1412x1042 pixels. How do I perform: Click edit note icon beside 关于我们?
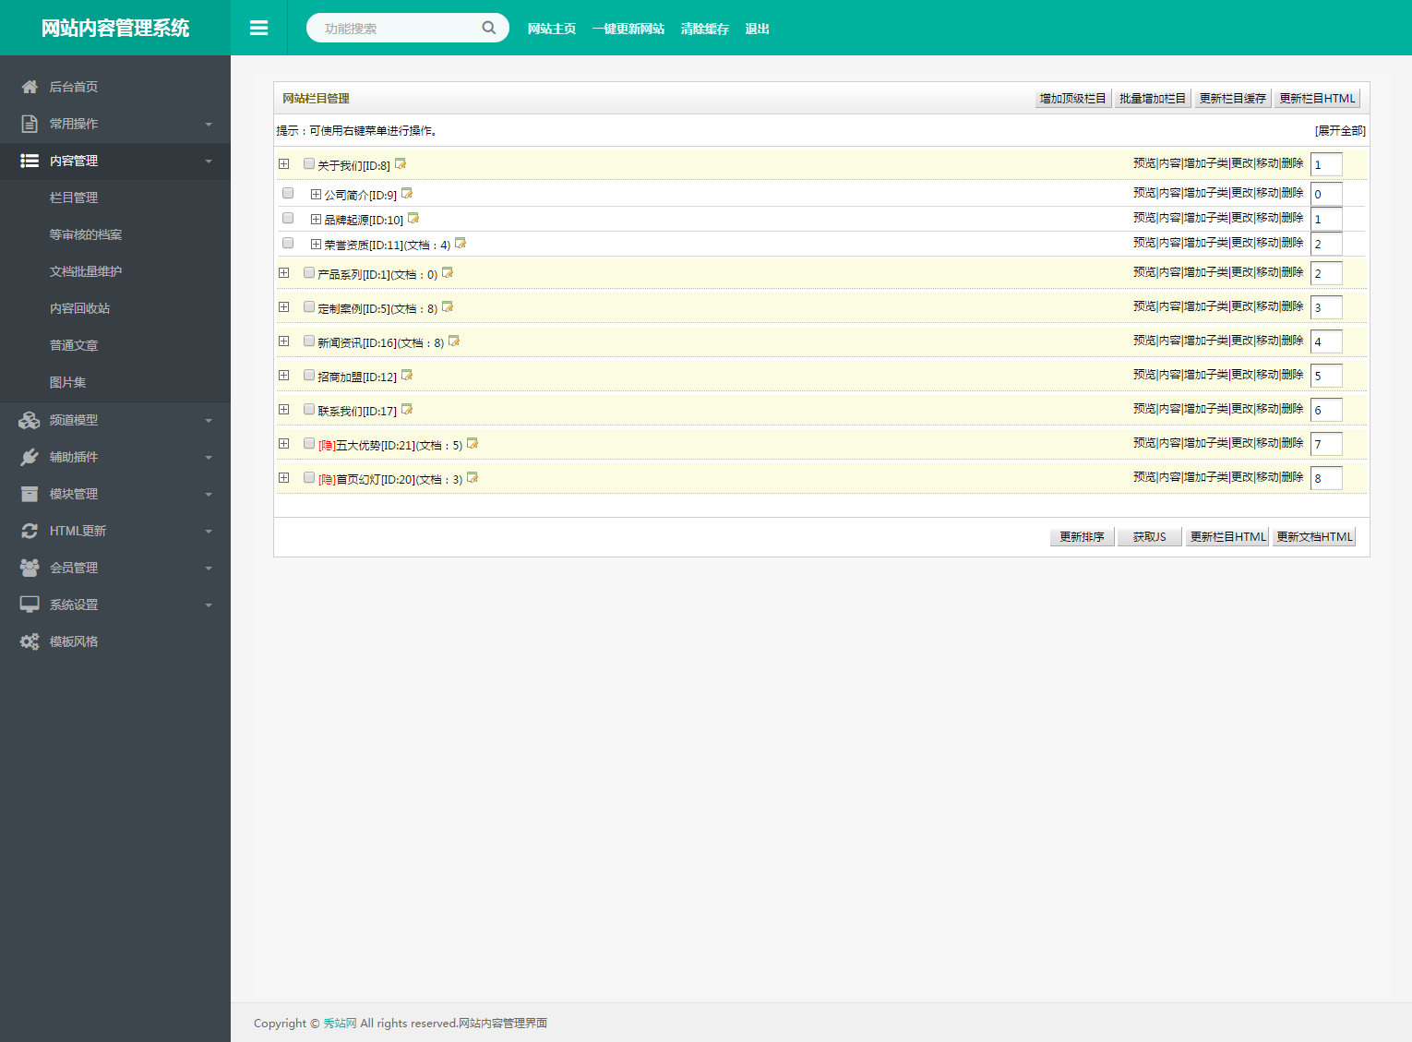pos(401,164)
